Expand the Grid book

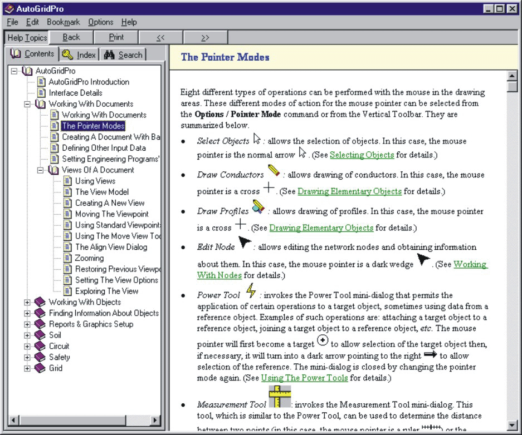(x=27, y=369)
